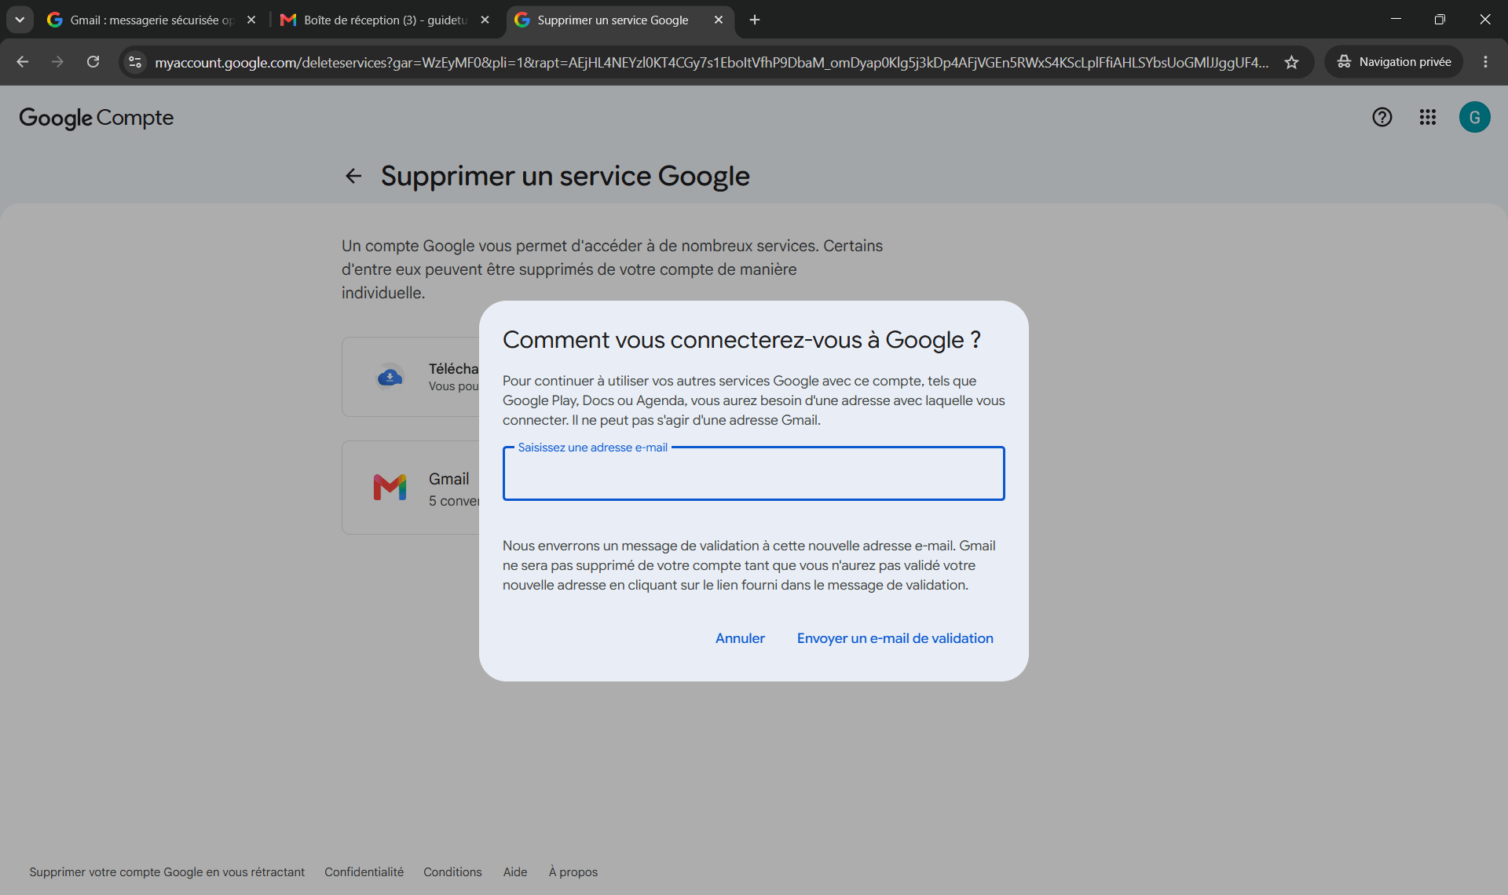The width and height of the screenshot is (1508, 895).
Task: Open the Confidentialité footer link
Action: (x=364, y=872)
